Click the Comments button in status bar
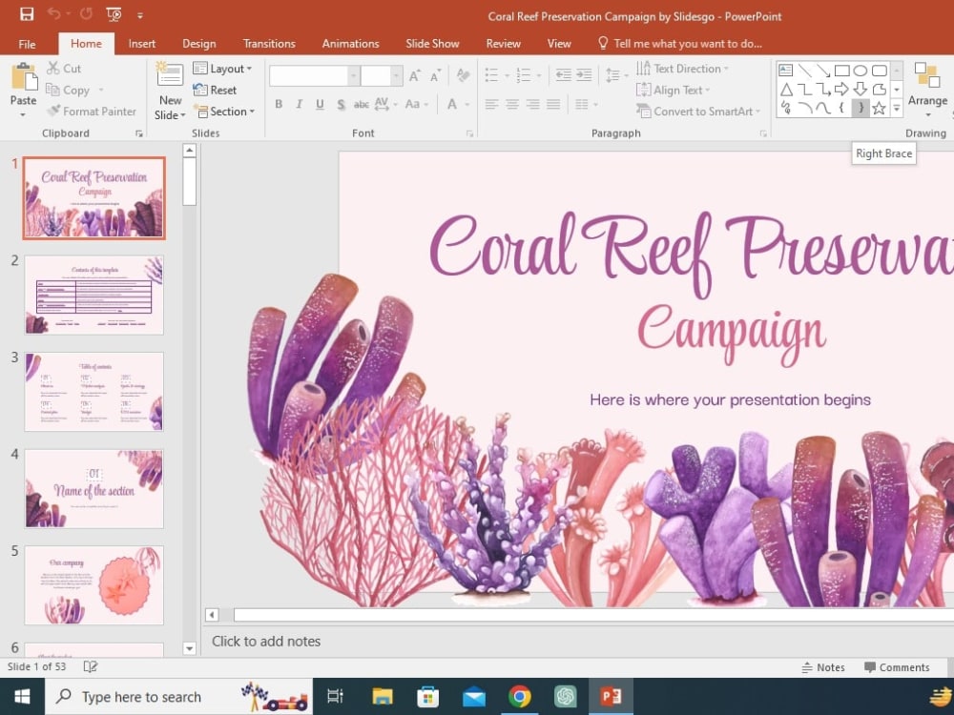Viewport: 954px width, 715px height. (898, 667)
